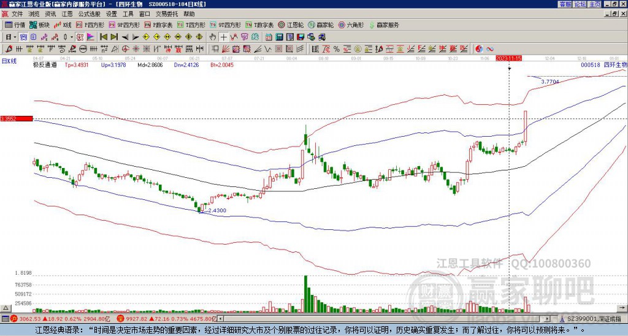This screenshot has width=628, height=336.
Task: Launch the 江恩轮 Gann wheel
Action: pyautogui.click(x=291, y=25)
